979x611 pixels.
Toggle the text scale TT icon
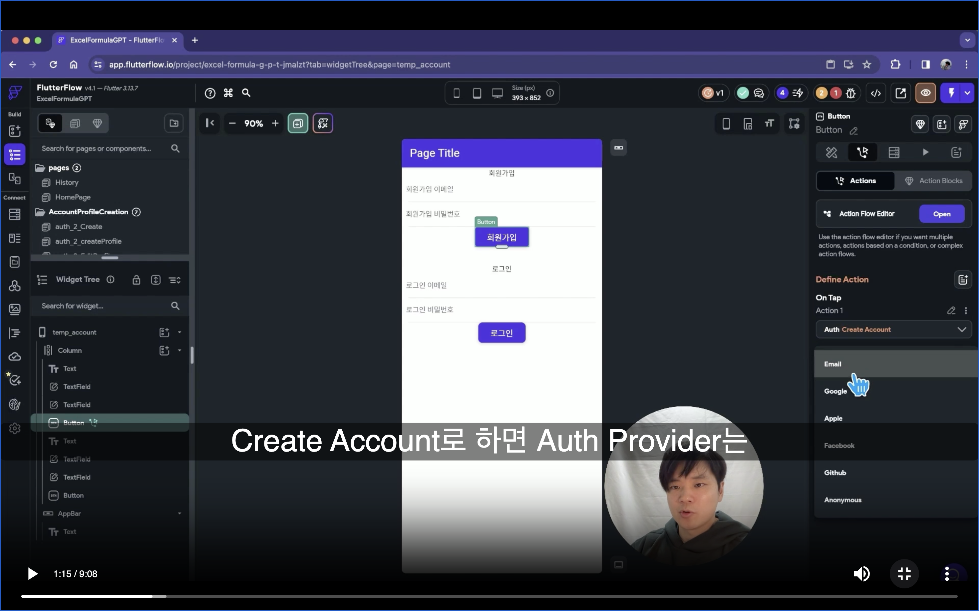769,124
